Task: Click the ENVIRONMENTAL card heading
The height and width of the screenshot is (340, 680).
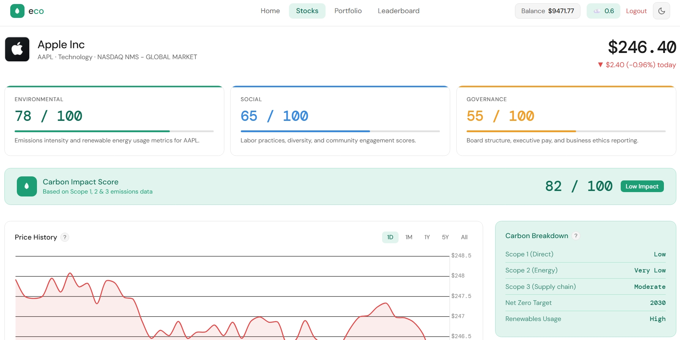Action: (39, 99)
